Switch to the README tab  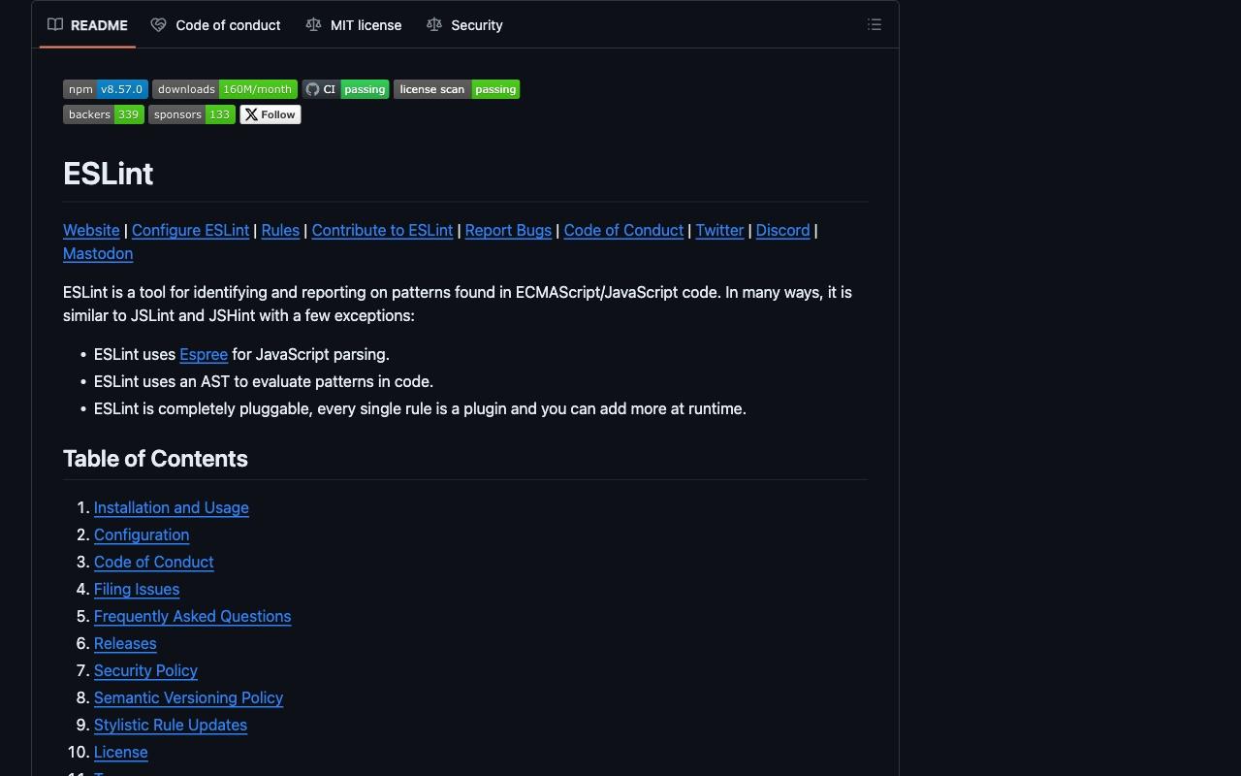(x=87, y=25)
